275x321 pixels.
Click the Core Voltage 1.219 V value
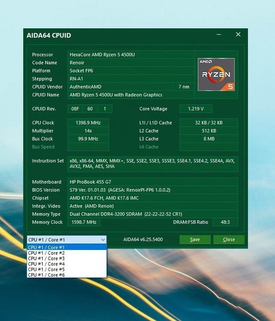(x=196, y=109)
